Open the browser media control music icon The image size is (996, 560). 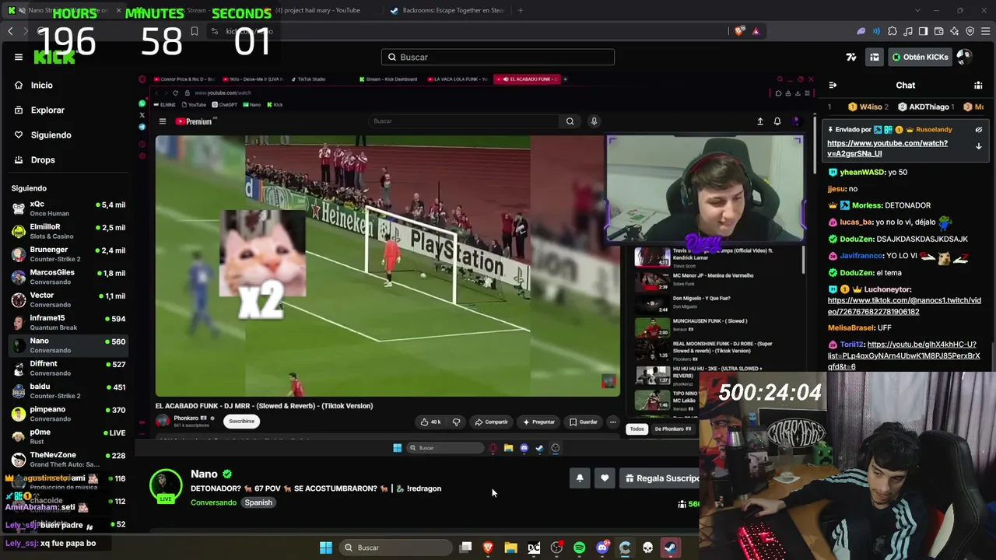[908, 31]
